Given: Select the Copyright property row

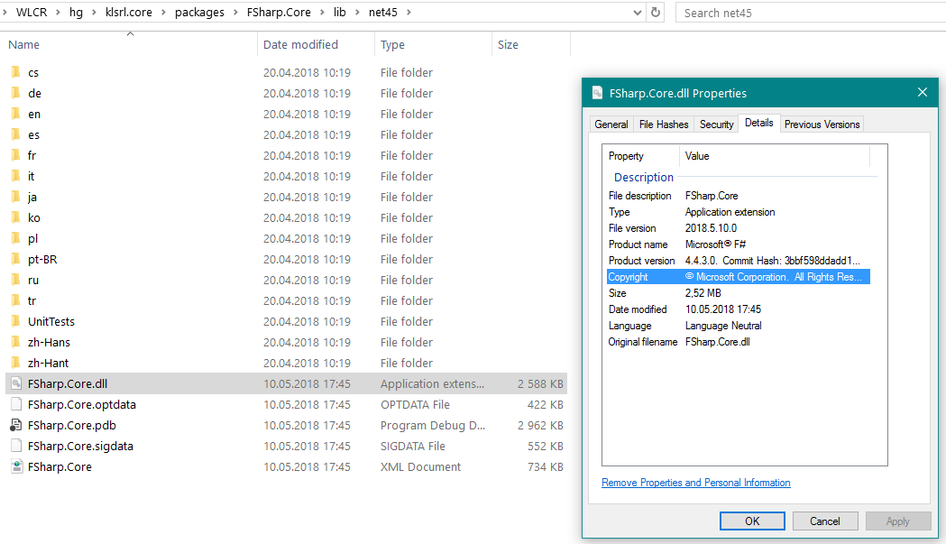Looking at the screenshot, I should (x=739, y=277).
